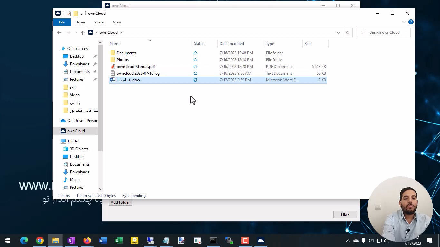Screen dimensions: 440x247
Task: Open Word from the taskbar
Action: click(x=103, y=241)
